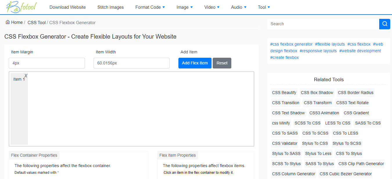Screen dimensions: 392x179
Task: Click the Bfotool logo icon
Action: (x=21, y=7)
